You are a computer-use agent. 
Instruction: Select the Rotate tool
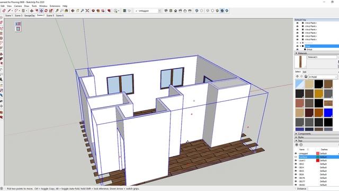point(46,11)
